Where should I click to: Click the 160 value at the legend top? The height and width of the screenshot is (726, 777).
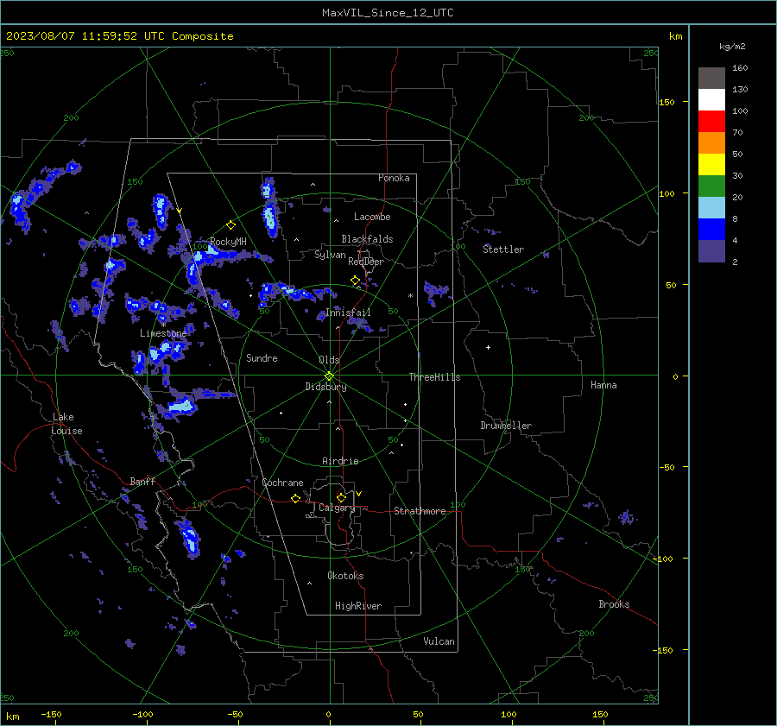point(740,68)
